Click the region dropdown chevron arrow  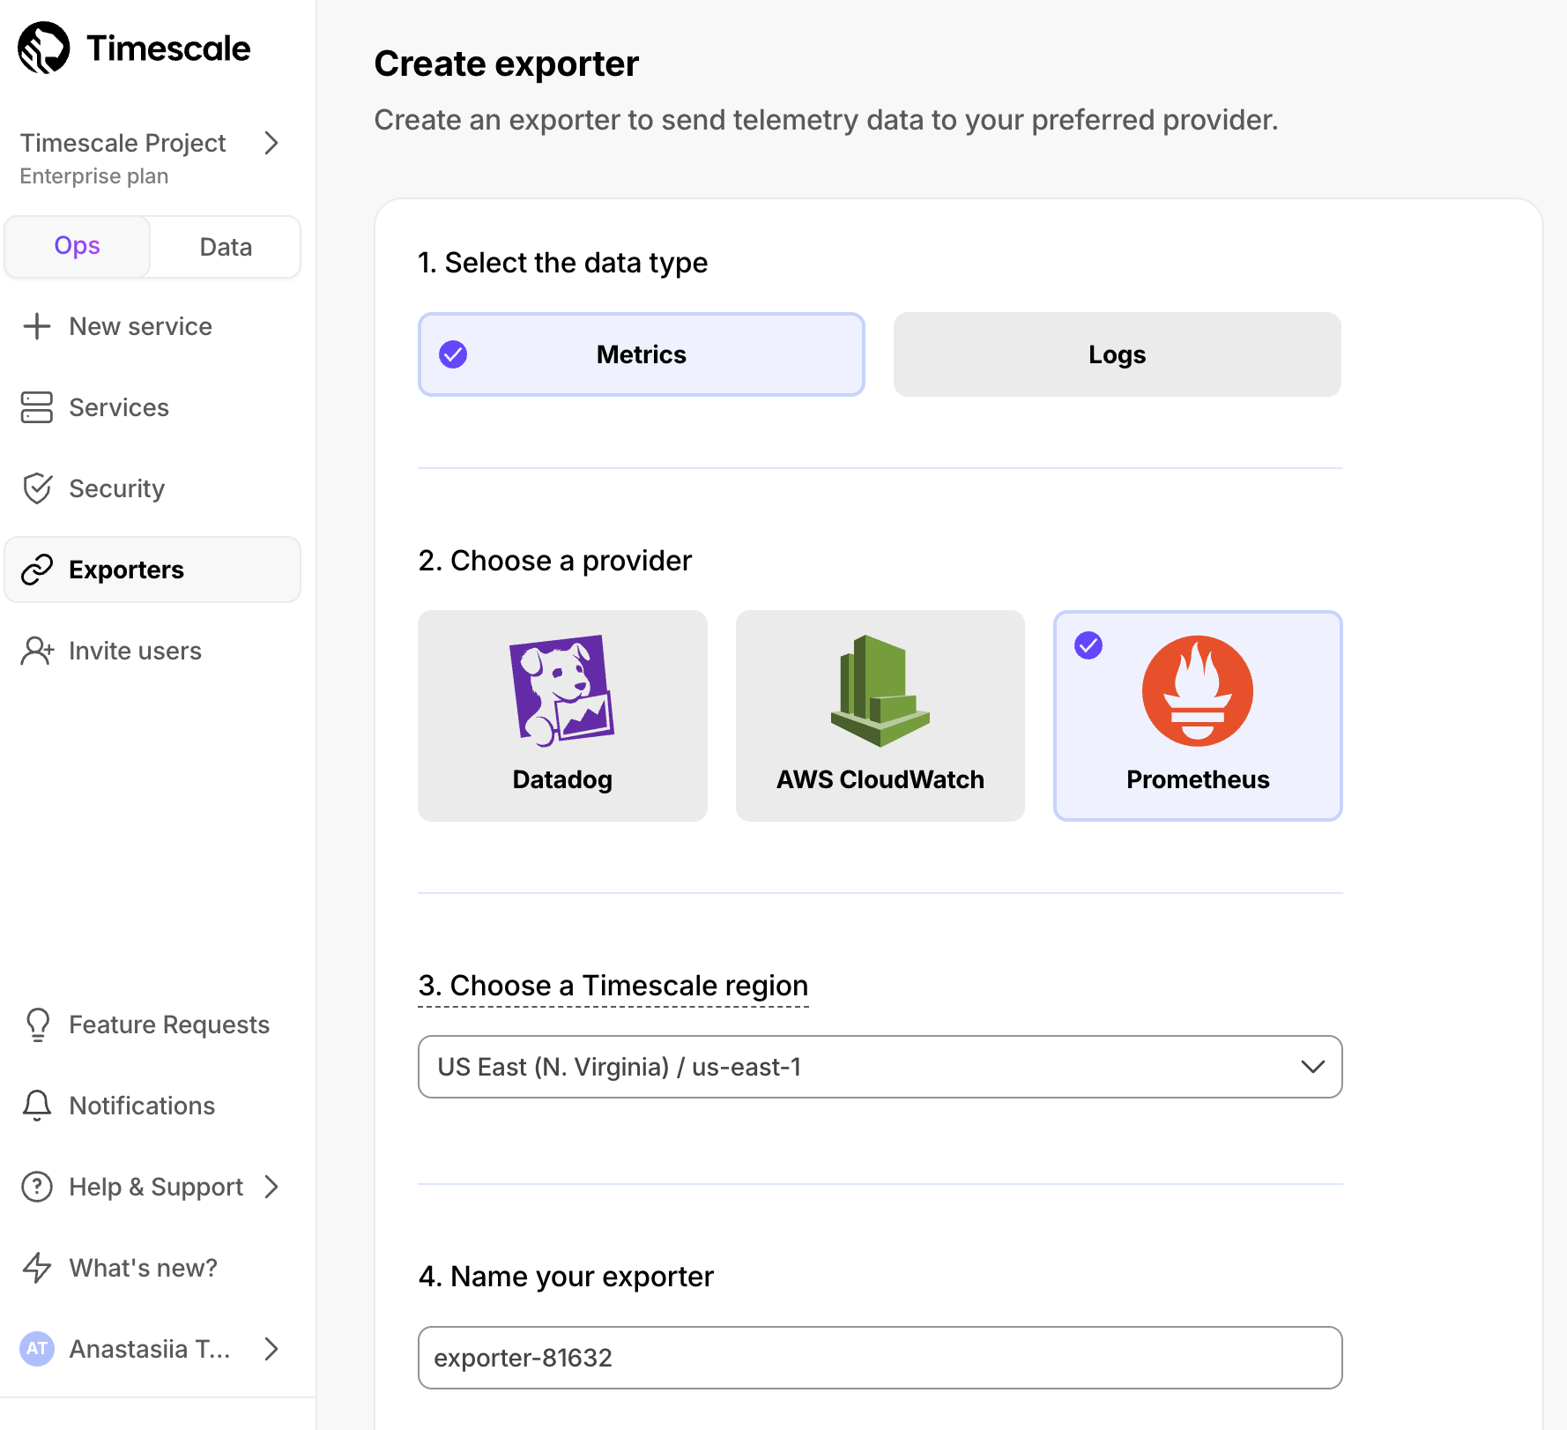pyautogui.click(x=1312, y=1067)
